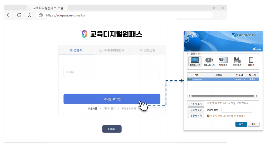The width and height of the screenshot is (270, 147).
Task: Click the 인증서 보기 button
Action: [196, 104]
